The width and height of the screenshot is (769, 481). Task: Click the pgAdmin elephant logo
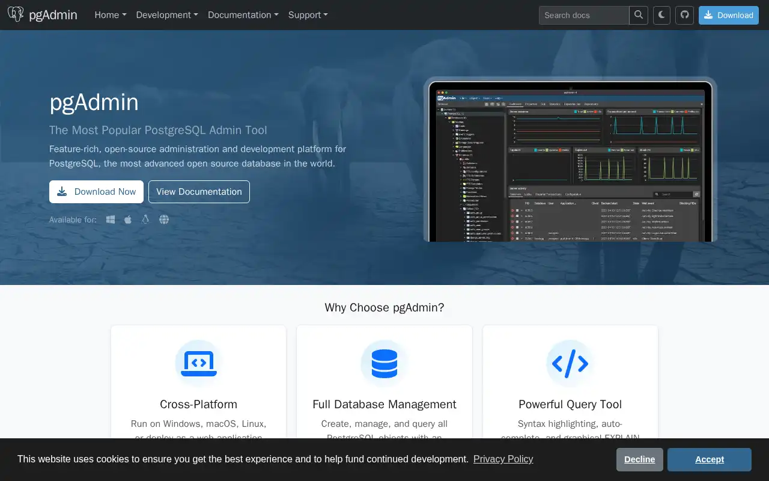click(16, 14)
